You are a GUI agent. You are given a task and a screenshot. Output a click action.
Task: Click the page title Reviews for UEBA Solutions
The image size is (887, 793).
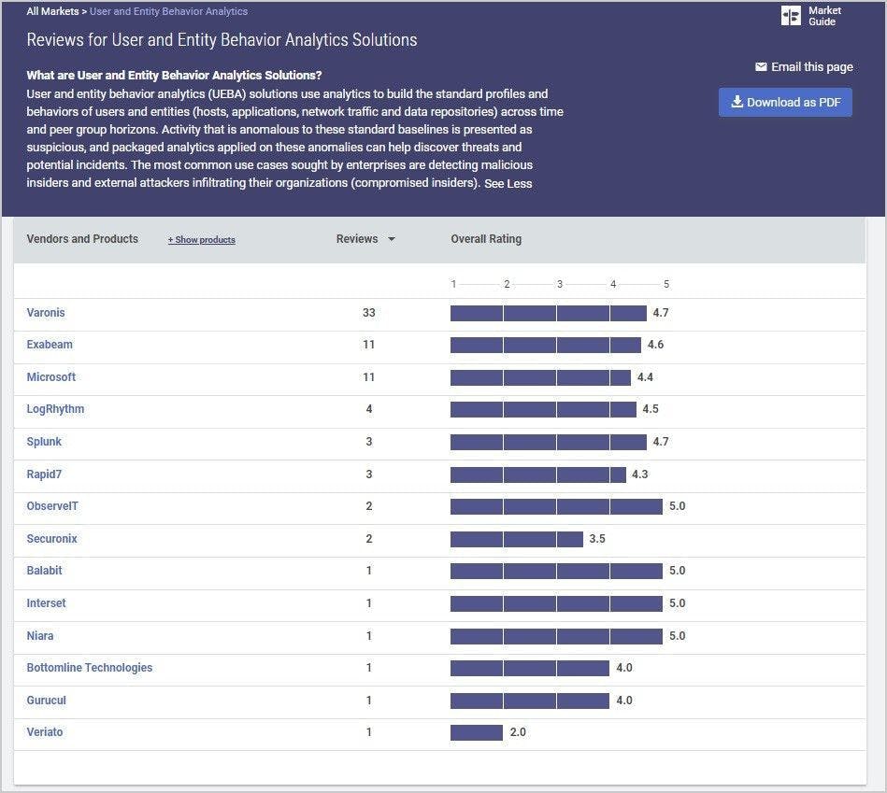[222, 39]
